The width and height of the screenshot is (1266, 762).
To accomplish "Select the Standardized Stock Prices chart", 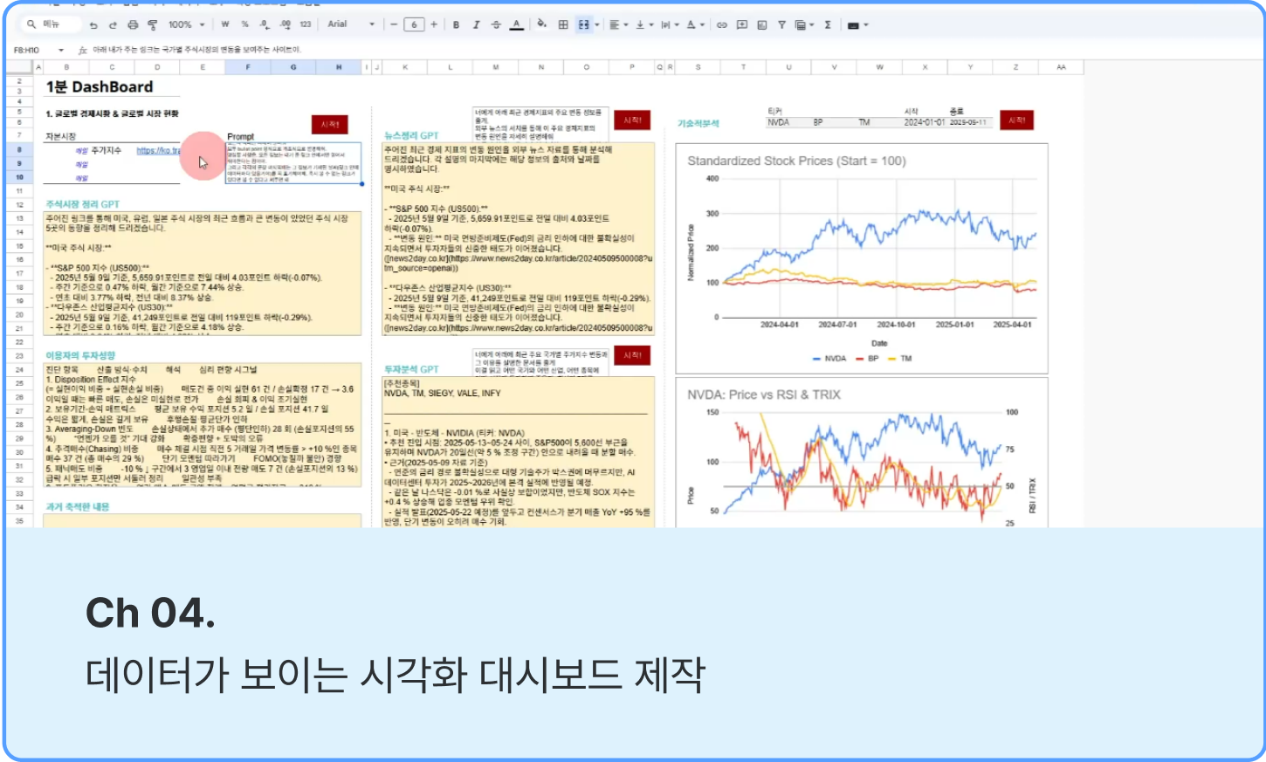I will click(862, 257).
